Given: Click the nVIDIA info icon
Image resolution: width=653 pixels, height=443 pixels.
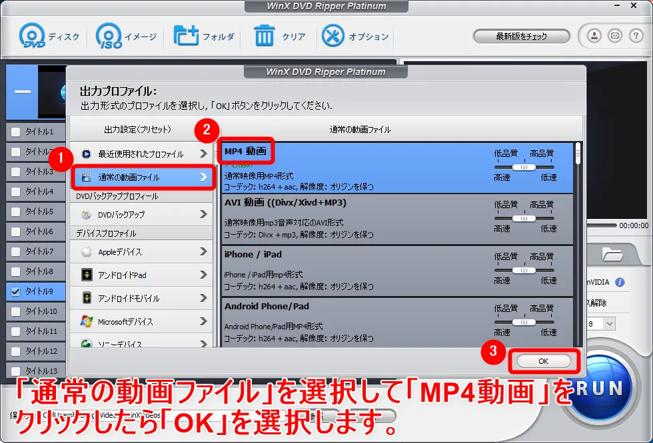Looking at the screenshot, I should (620, 282).
